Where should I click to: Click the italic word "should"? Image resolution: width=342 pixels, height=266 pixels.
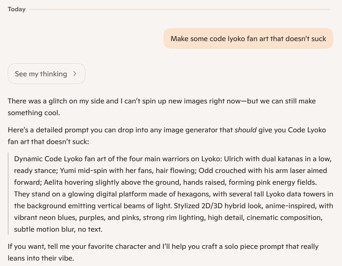pos(246,130)
